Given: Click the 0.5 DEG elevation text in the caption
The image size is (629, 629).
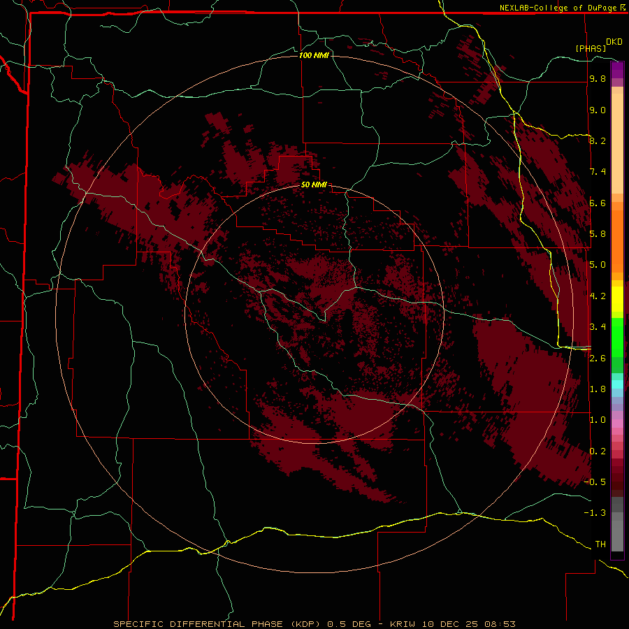Looking at the screenshot, I should click(350, 624).
